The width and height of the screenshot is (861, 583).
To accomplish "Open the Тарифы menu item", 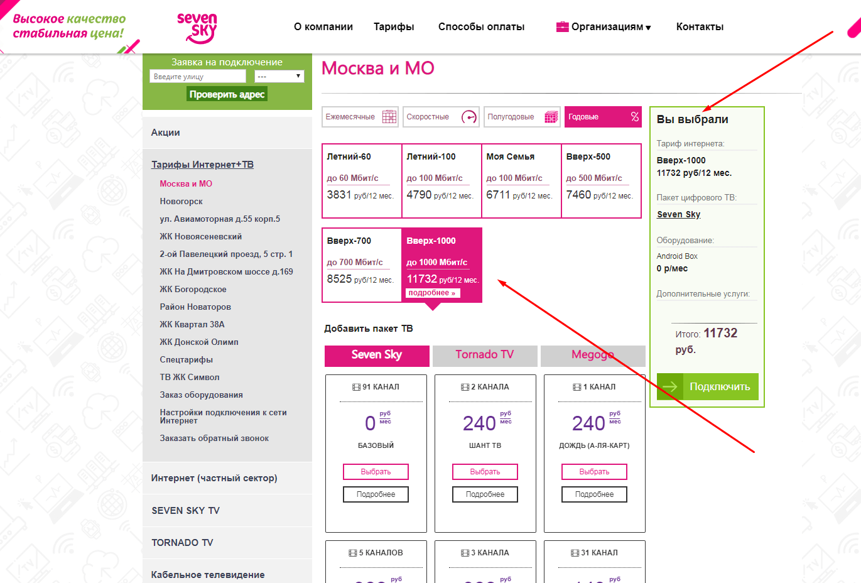I will [x=394, y=26].
